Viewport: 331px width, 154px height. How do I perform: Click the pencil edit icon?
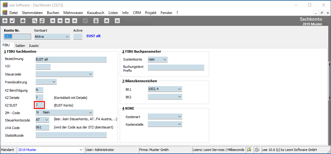[x=85, y=21]
